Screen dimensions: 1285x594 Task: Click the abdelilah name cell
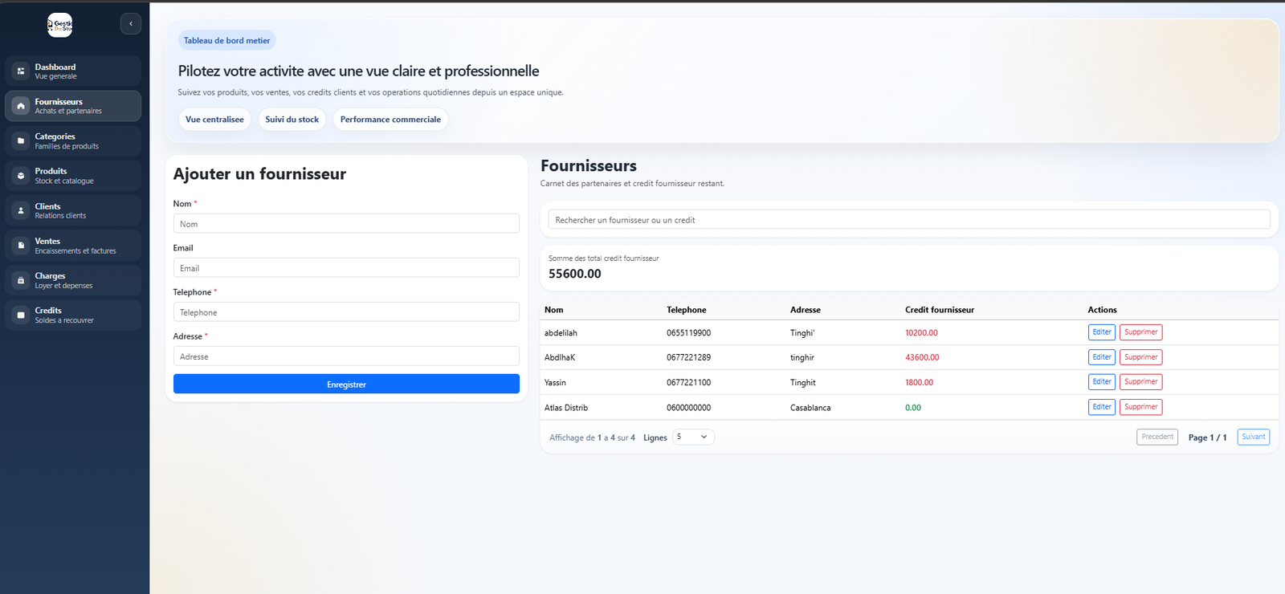561,333
